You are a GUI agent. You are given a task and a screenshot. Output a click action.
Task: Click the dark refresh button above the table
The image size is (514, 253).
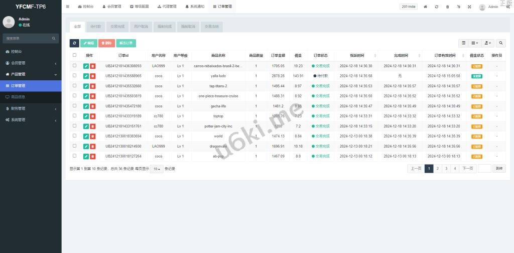point(74,43)
